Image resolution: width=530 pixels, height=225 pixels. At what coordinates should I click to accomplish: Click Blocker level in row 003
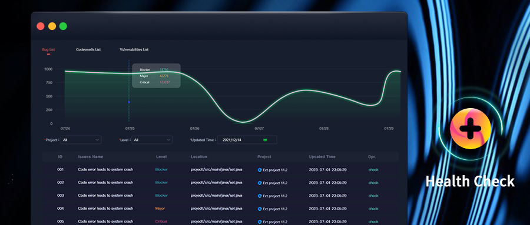(161, 196)
